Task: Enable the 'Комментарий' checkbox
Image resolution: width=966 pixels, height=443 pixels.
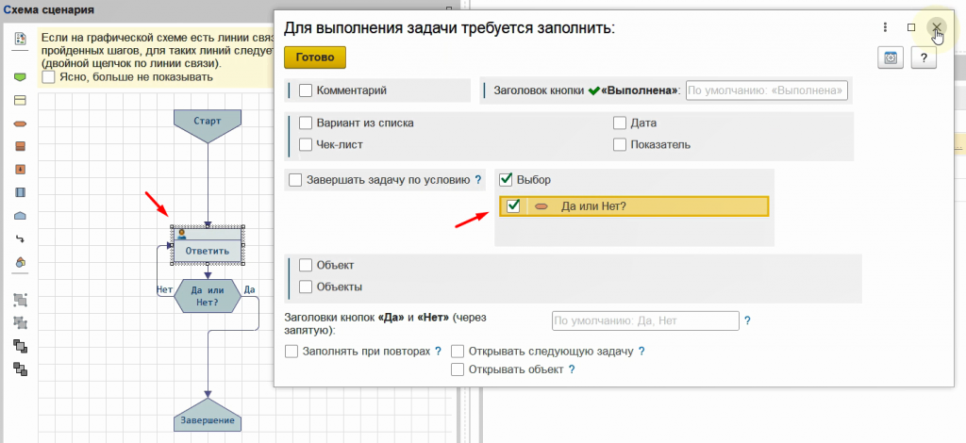Action: [306, 90]
